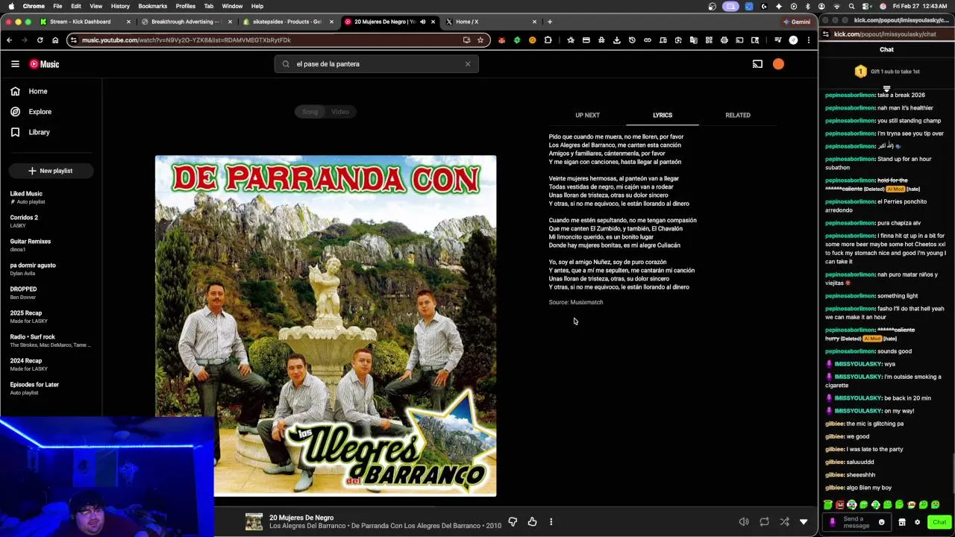This screenshot has width=955, height=537.
Task: Switch to Video mode
Action: point(340,112)
